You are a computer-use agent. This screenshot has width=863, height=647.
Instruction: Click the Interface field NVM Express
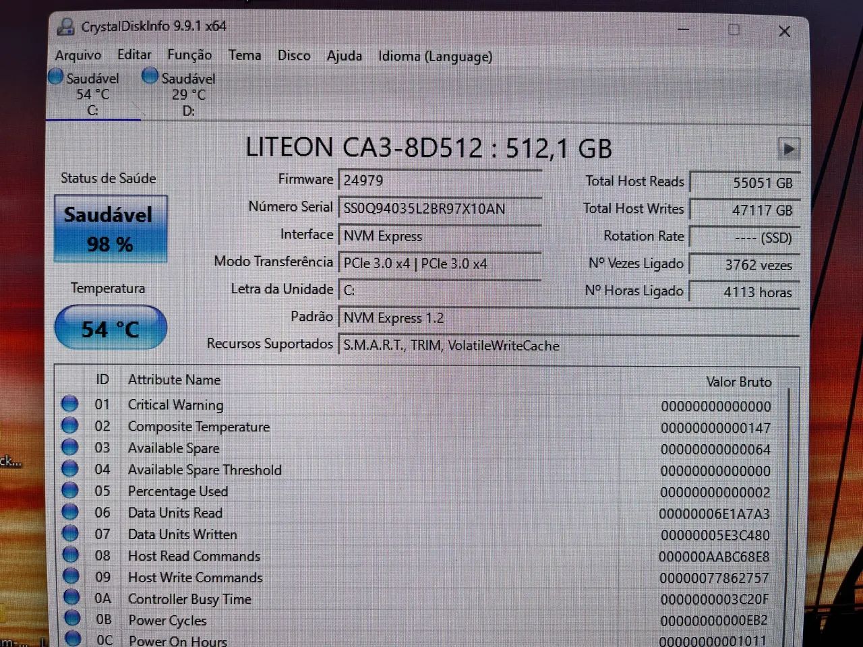pyautogui.click(x=440, y=236)
